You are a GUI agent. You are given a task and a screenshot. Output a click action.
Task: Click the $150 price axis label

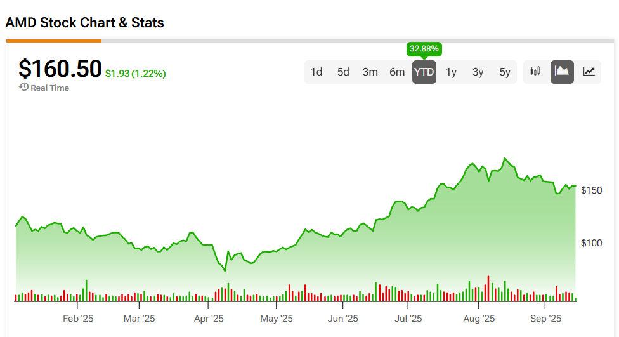pyautogui.click(x=591, y=190)
